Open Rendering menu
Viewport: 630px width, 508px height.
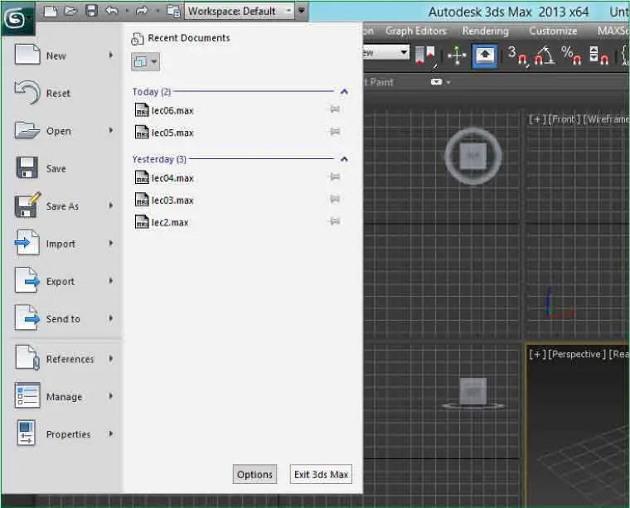pos(486,31)
